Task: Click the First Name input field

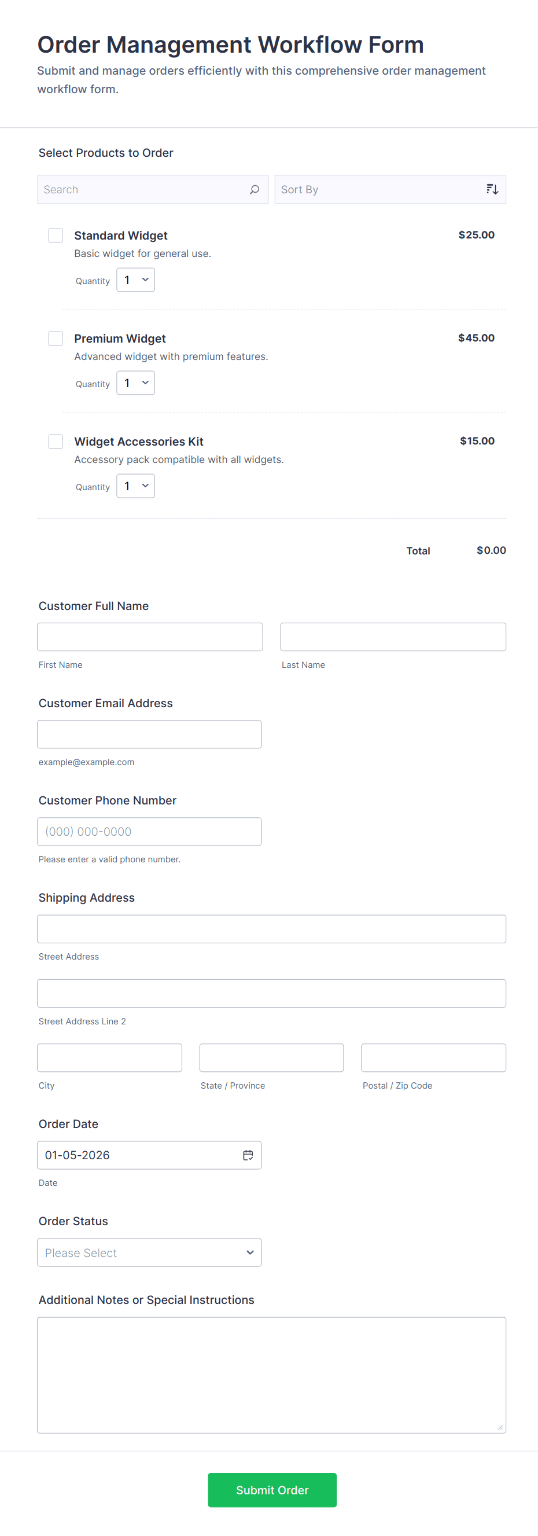Action: (x=150, y=636)
